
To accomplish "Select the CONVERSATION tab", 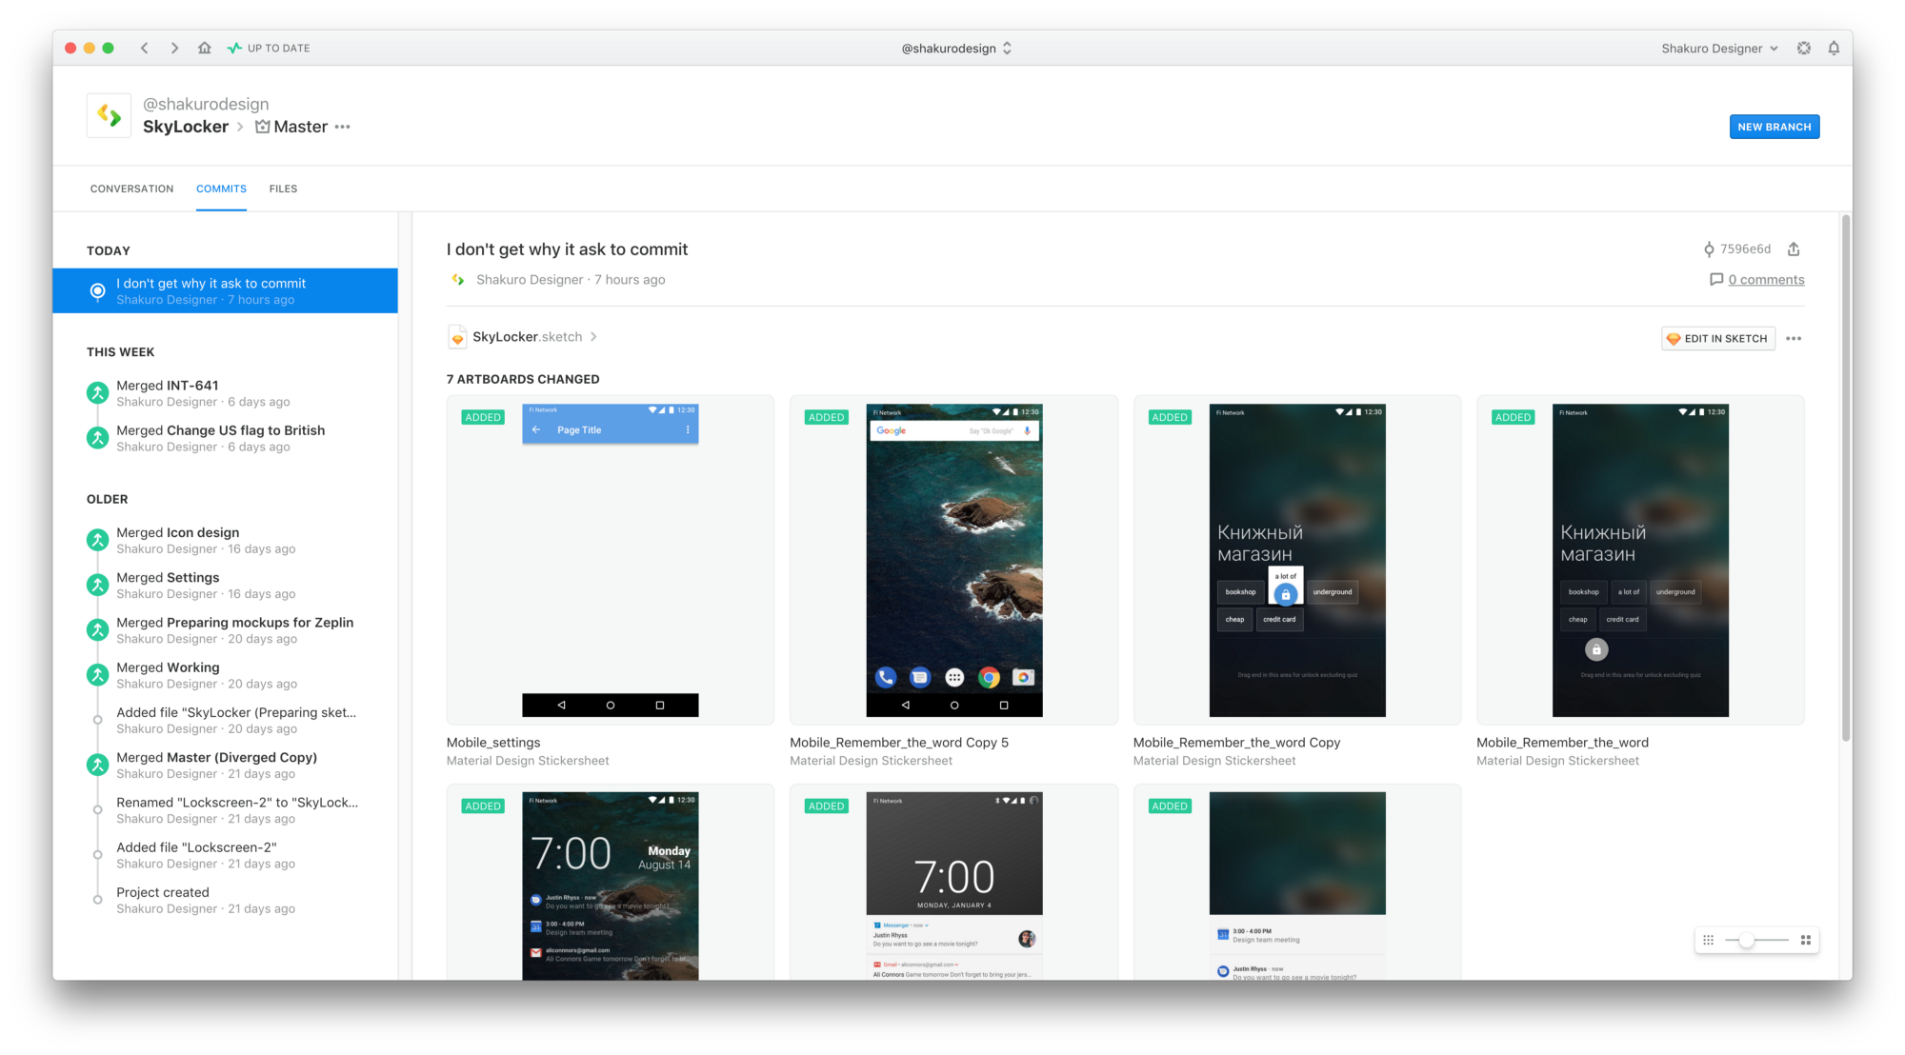I will (x=131, y=189).
